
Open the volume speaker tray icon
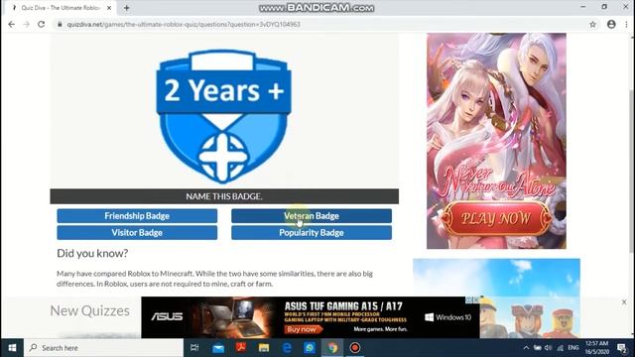pos(549,348)
